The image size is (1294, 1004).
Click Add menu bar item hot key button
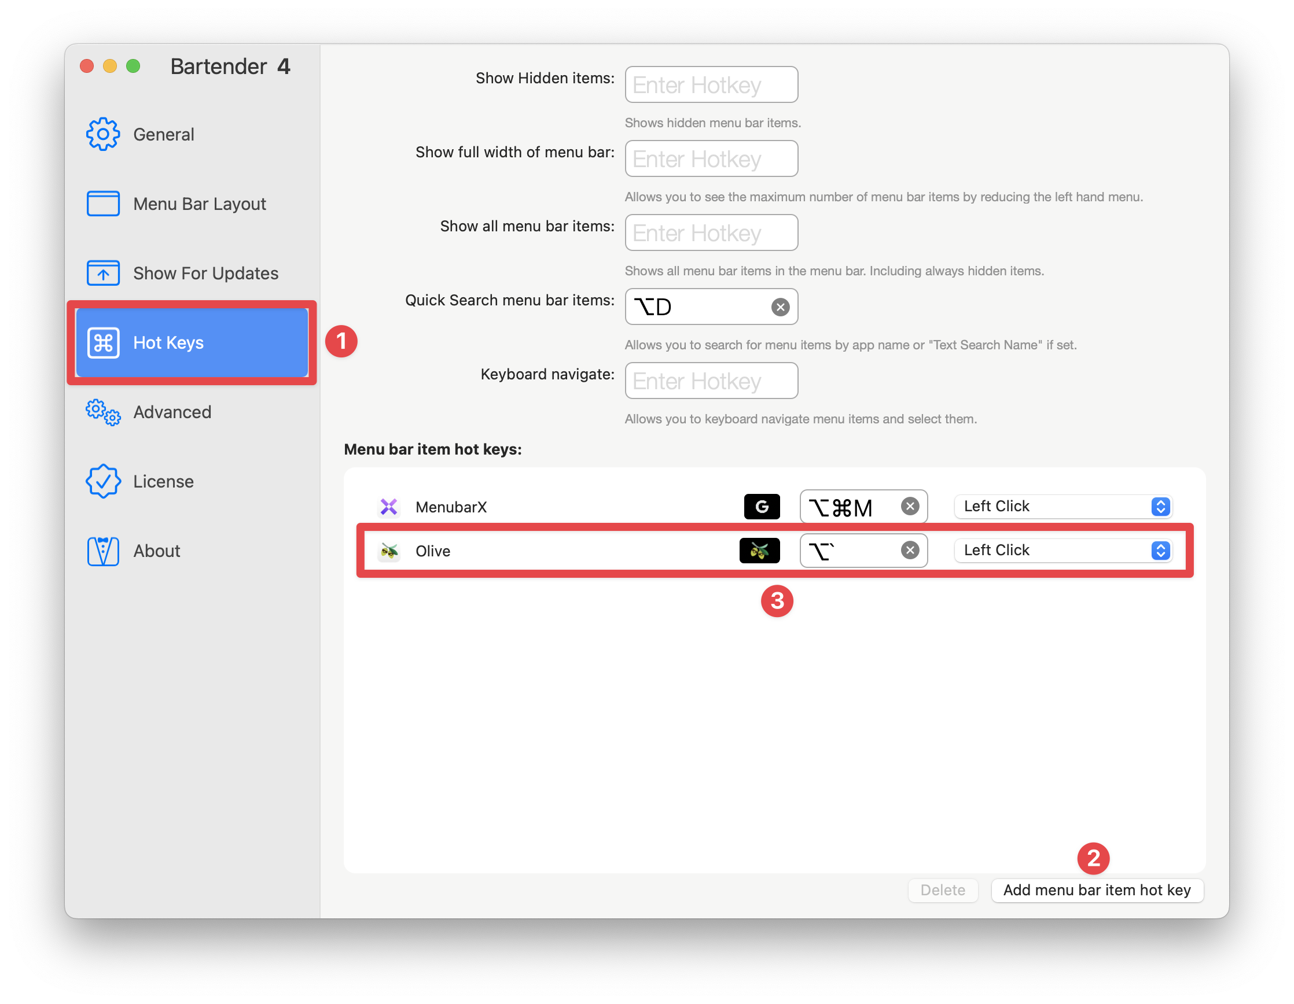coord(1097,888)
